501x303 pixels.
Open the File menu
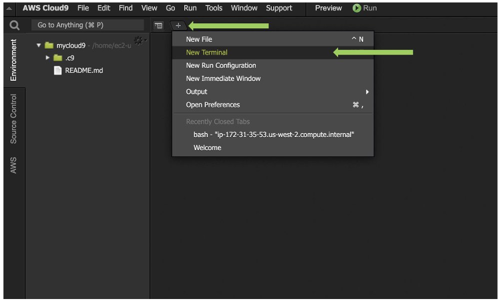click(83, 8)
